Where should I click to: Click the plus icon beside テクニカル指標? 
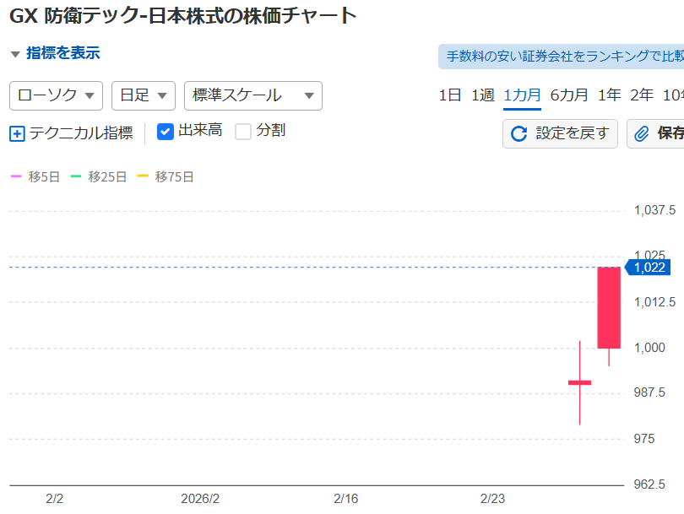coord(18,133)
